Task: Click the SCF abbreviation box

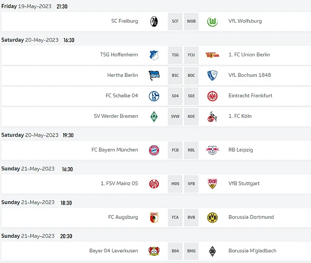Action: tap(175, 21)
